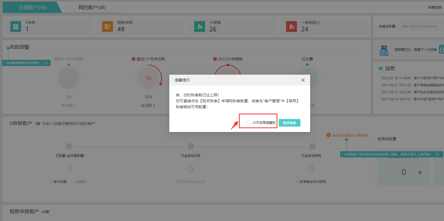Open message dated 2022-03-30 17:46:06
444x221 pixels.
(x=413, y=78)
